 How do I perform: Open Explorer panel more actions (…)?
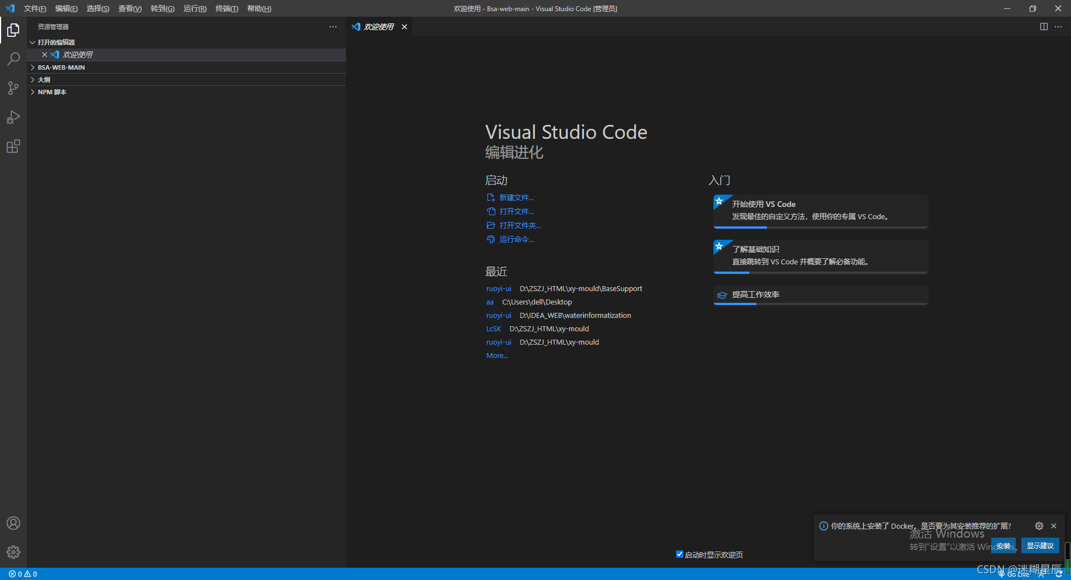pyautogui.click(x=333, y=27)
